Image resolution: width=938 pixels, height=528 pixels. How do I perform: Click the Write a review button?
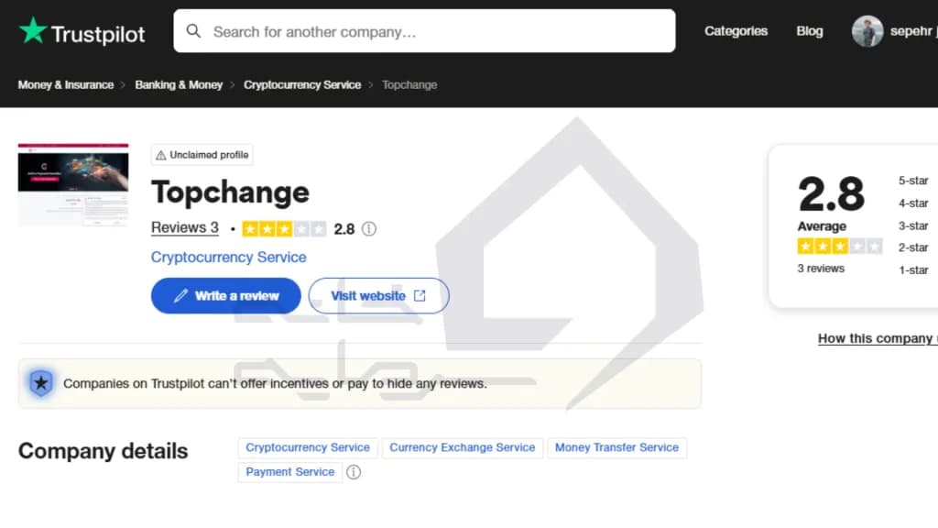point(226,296)
